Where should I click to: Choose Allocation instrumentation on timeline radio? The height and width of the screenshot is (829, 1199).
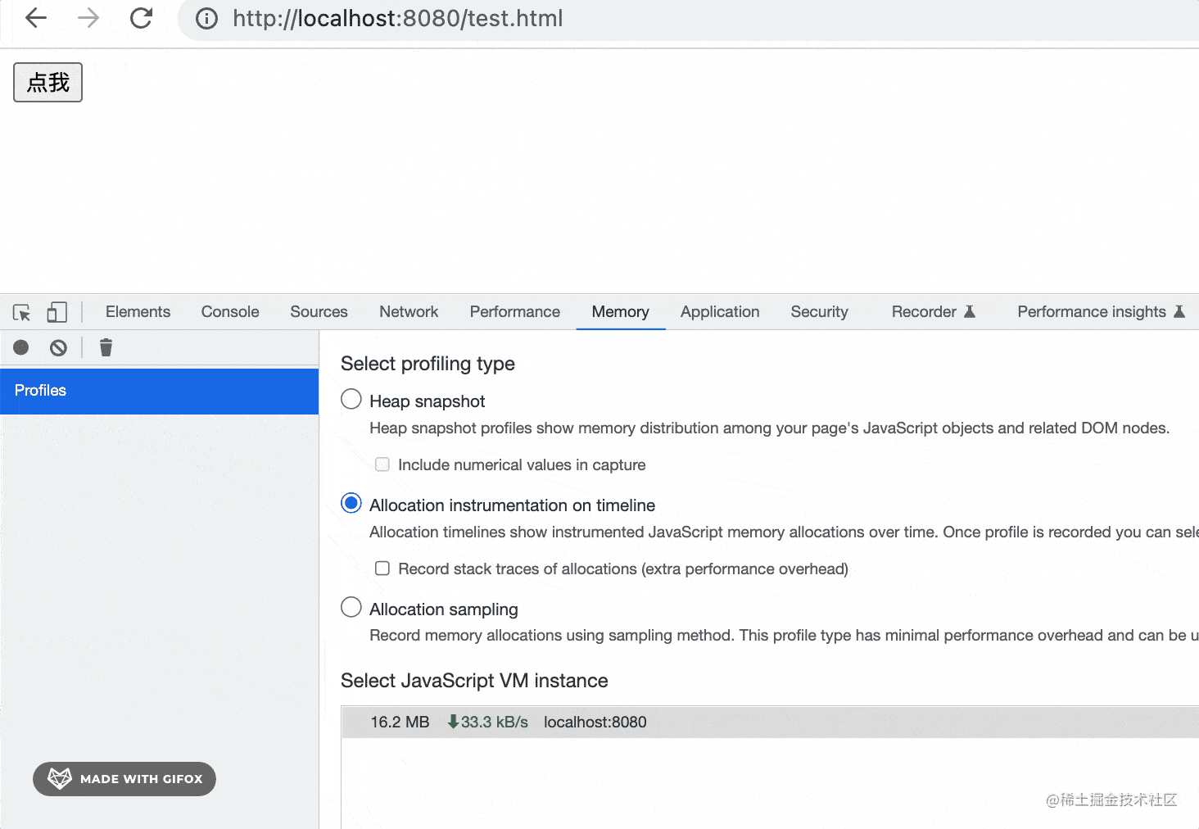click(351, 504)
